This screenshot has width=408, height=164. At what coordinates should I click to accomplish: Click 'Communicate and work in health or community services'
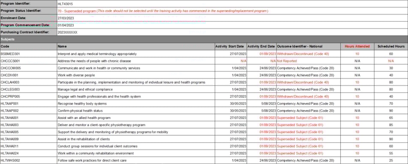point(99,68)
